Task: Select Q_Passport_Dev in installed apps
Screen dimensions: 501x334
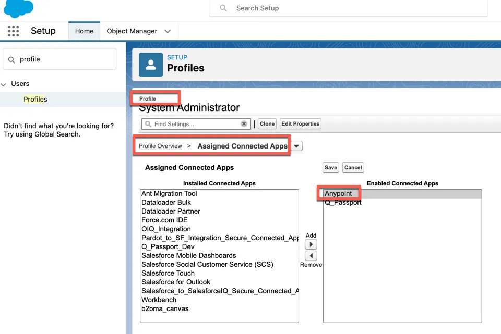Action: [x=219, y=247]
